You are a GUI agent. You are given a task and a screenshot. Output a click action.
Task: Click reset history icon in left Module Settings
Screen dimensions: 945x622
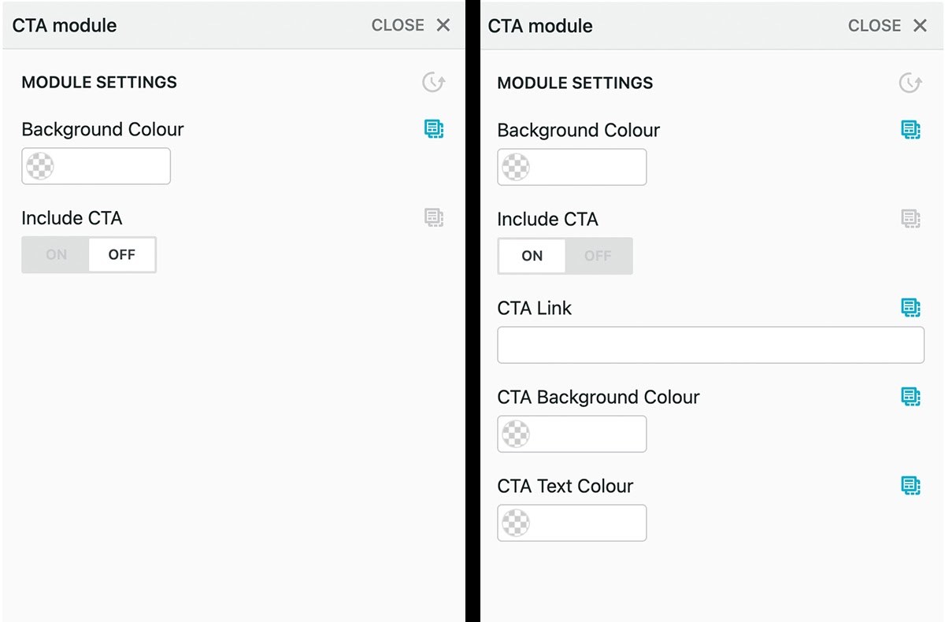click(x=434, y=82)
